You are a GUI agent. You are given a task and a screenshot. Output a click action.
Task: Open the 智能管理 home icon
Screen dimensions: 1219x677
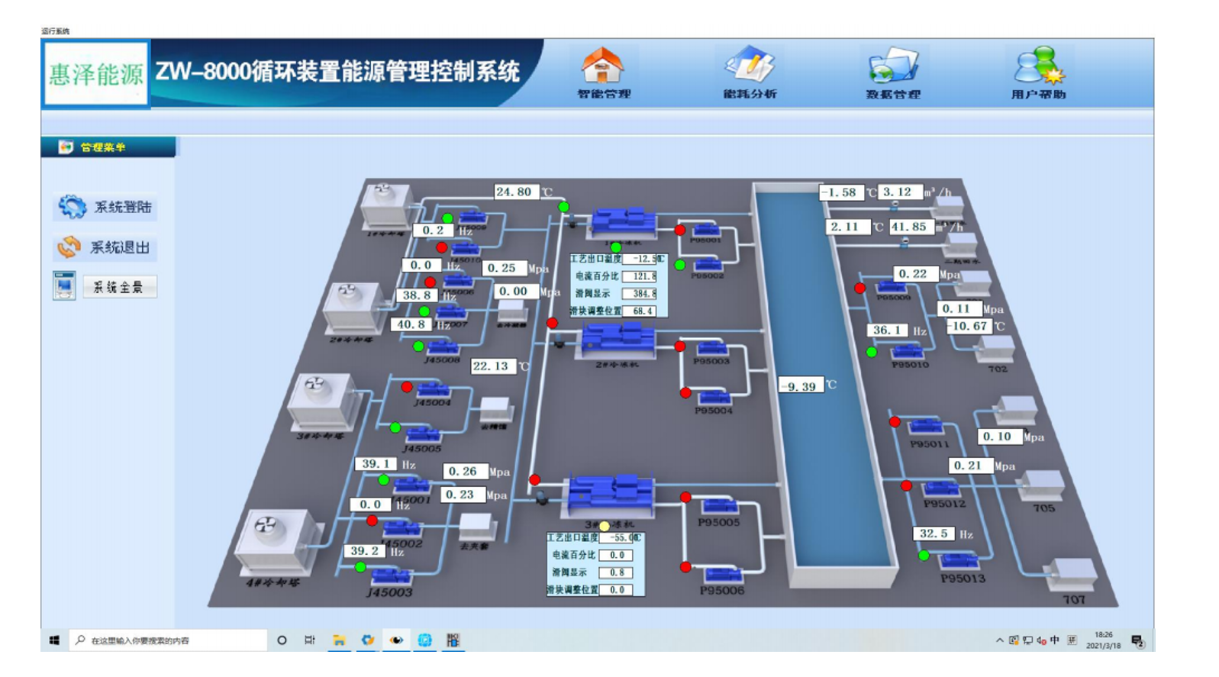[x=602, y=67]
